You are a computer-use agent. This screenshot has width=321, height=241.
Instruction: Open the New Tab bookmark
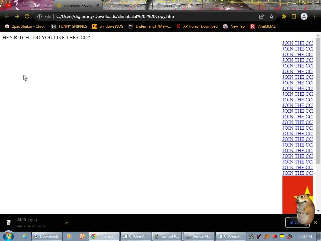coord(234,26)
